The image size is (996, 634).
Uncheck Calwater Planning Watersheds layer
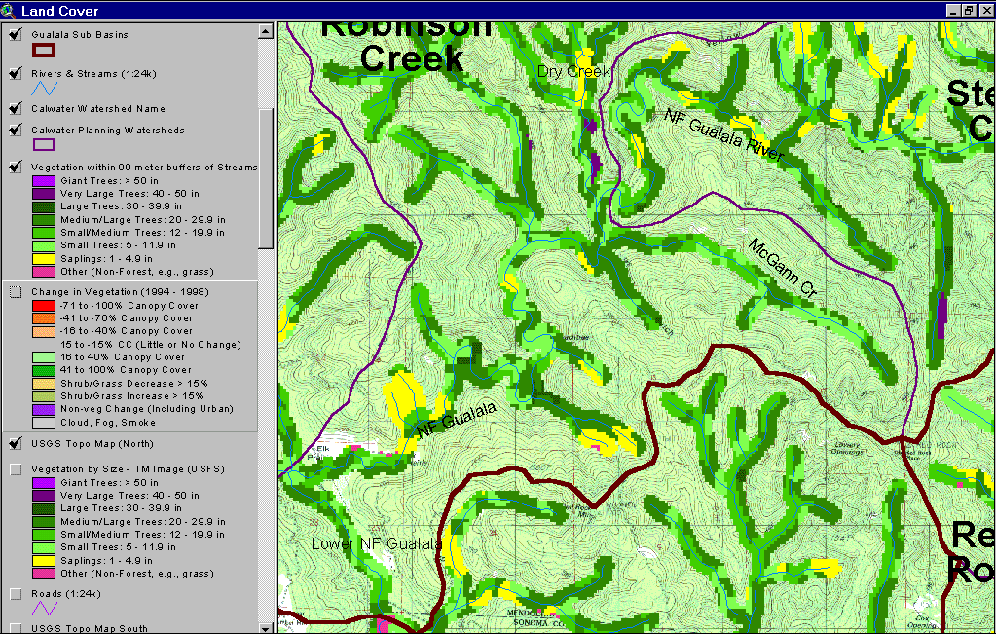click(x=16, y=131)
